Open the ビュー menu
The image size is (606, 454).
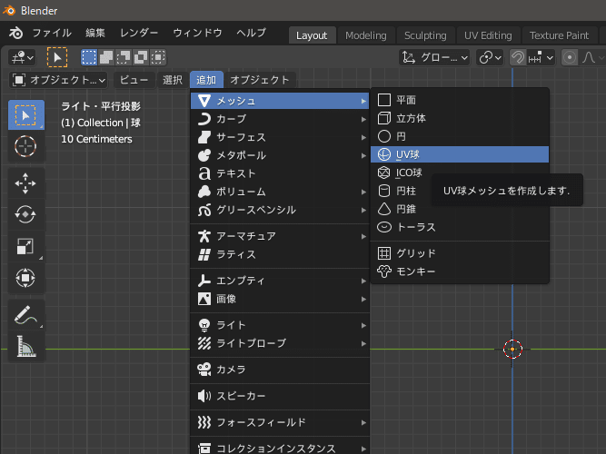click(134, 80)
